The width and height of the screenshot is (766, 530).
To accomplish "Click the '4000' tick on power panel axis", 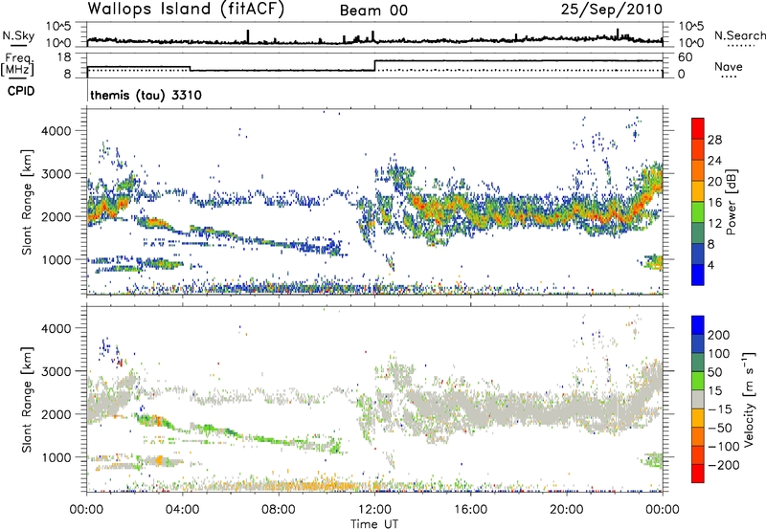I will [56, 131].
